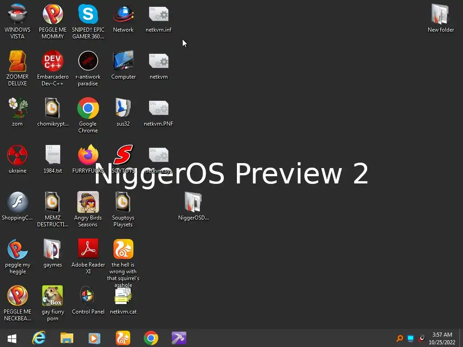This screenshot has height=347, width=463.
Task: Click the blue monitor tray icon
Action: click(411, 338)
